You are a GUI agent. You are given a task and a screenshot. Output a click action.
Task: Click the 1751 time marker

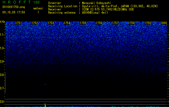pos(19,23)
